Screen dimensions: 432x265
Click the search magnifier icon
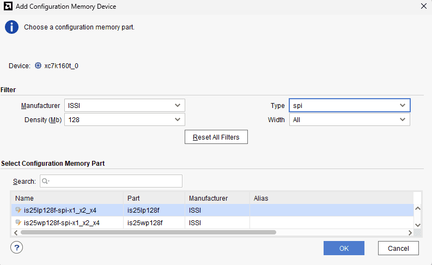[45, 181]
